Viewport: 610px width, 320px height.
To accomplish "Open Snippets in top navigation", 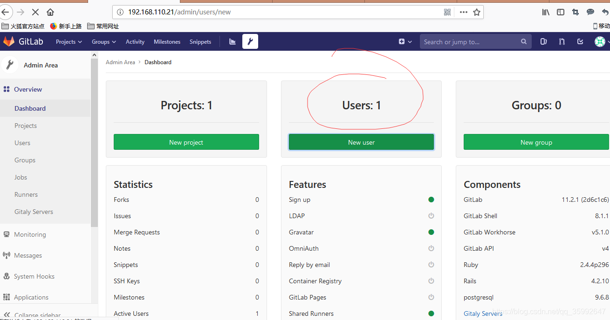I will click(x=200, y=41).
